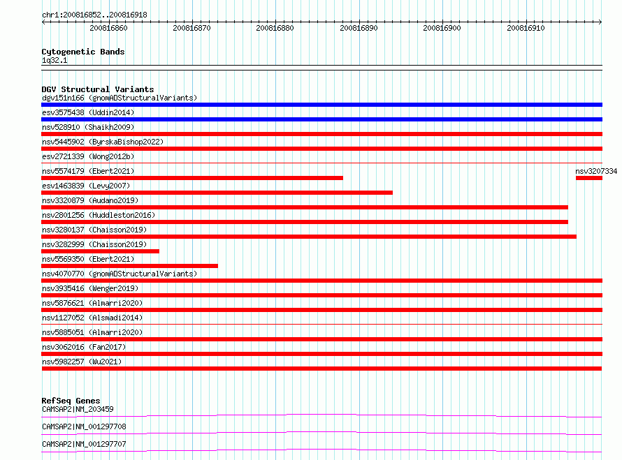622x460 pixels.
Task: Click the red bar under nsv3320879
Action: point(305,207)
